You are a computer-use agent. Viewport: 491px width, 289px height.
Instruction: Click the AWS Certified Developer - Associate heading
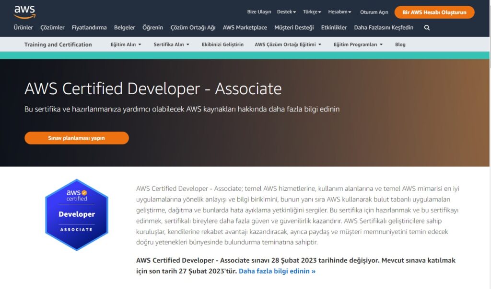pos(153,89)
